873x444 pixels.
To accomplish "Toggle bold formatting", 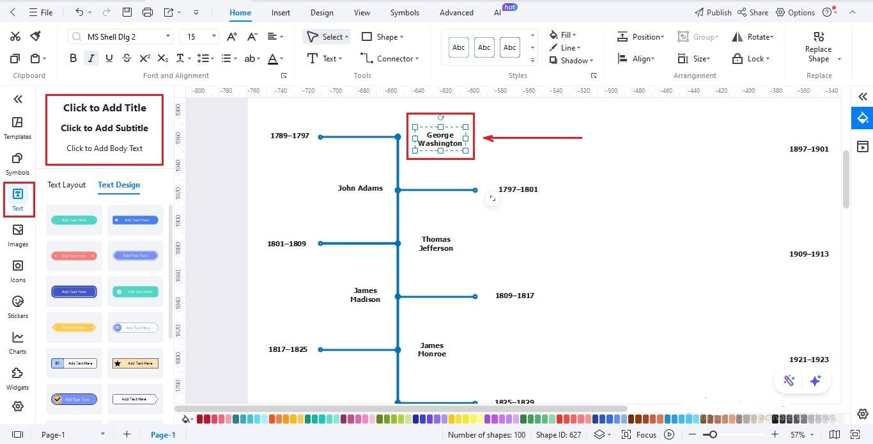I will tap(73, 58).
